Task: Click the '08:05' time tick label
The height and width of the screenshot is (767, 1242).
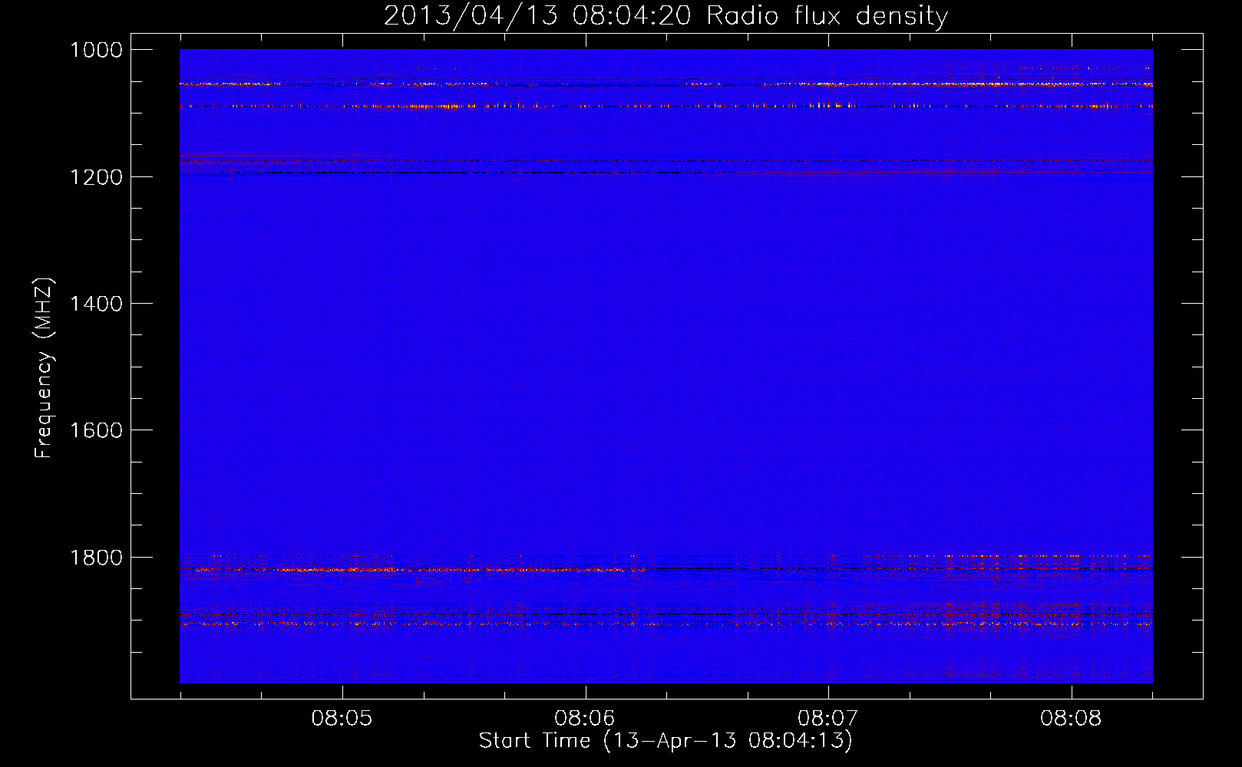Action: click(x=342, y=719)
